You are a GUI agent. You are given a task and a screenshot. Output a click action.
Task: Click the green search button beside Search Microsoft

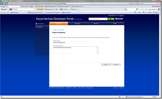click(x=109, y=19)
